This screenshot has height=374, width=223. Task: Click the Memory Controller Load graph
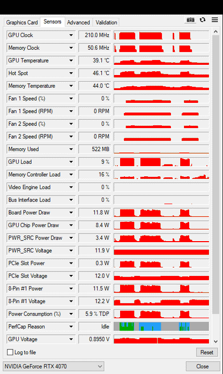point(161,174)
